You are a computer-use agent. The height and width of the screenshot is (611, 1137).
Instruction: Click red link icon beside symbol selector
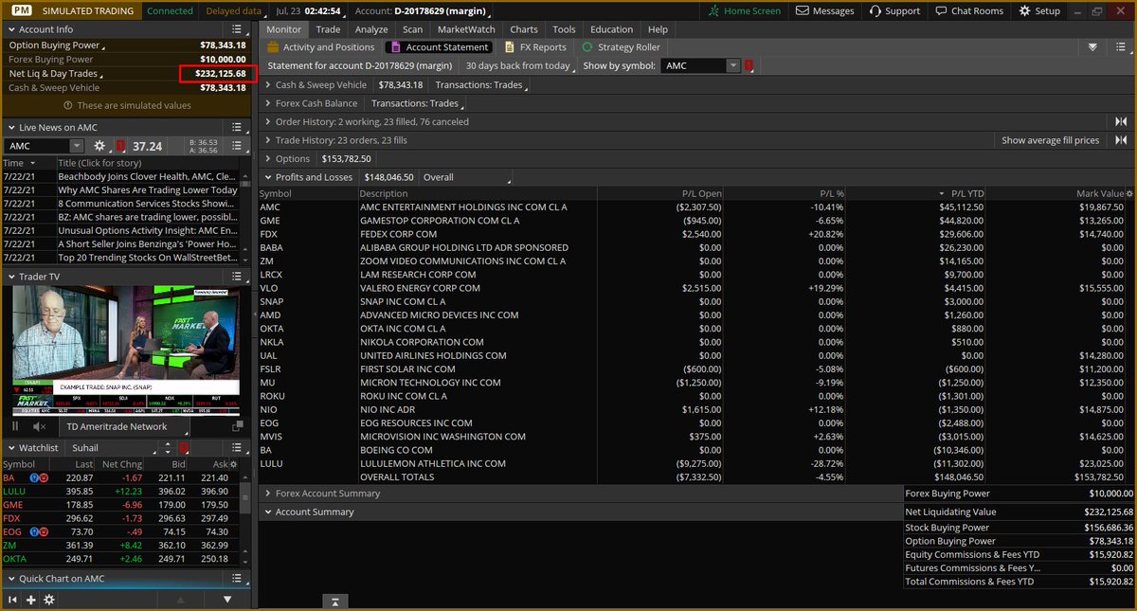coord(749,66)
